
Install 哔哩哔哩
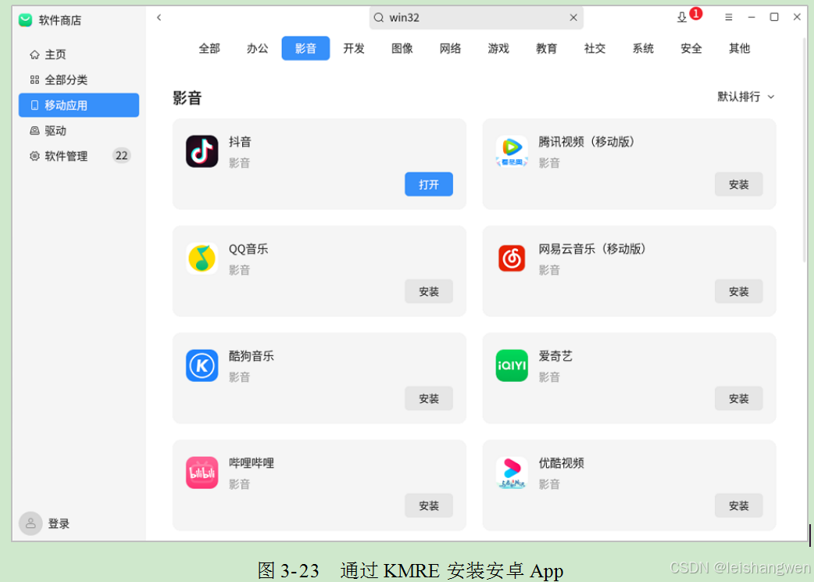pyautogui.click(x=429, y=505)
